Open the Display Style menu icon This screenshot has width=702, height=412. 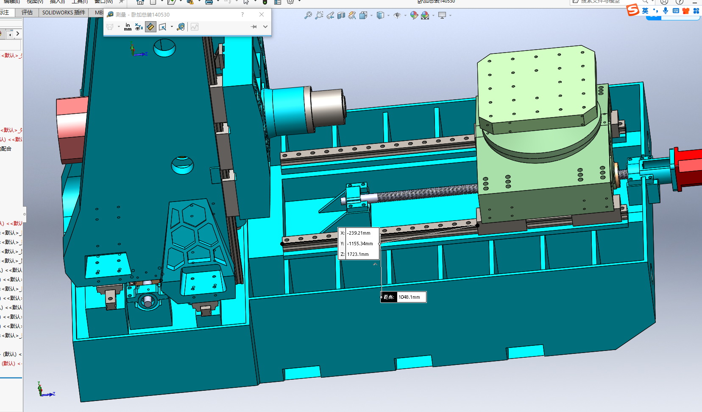(x=380, y=15)
